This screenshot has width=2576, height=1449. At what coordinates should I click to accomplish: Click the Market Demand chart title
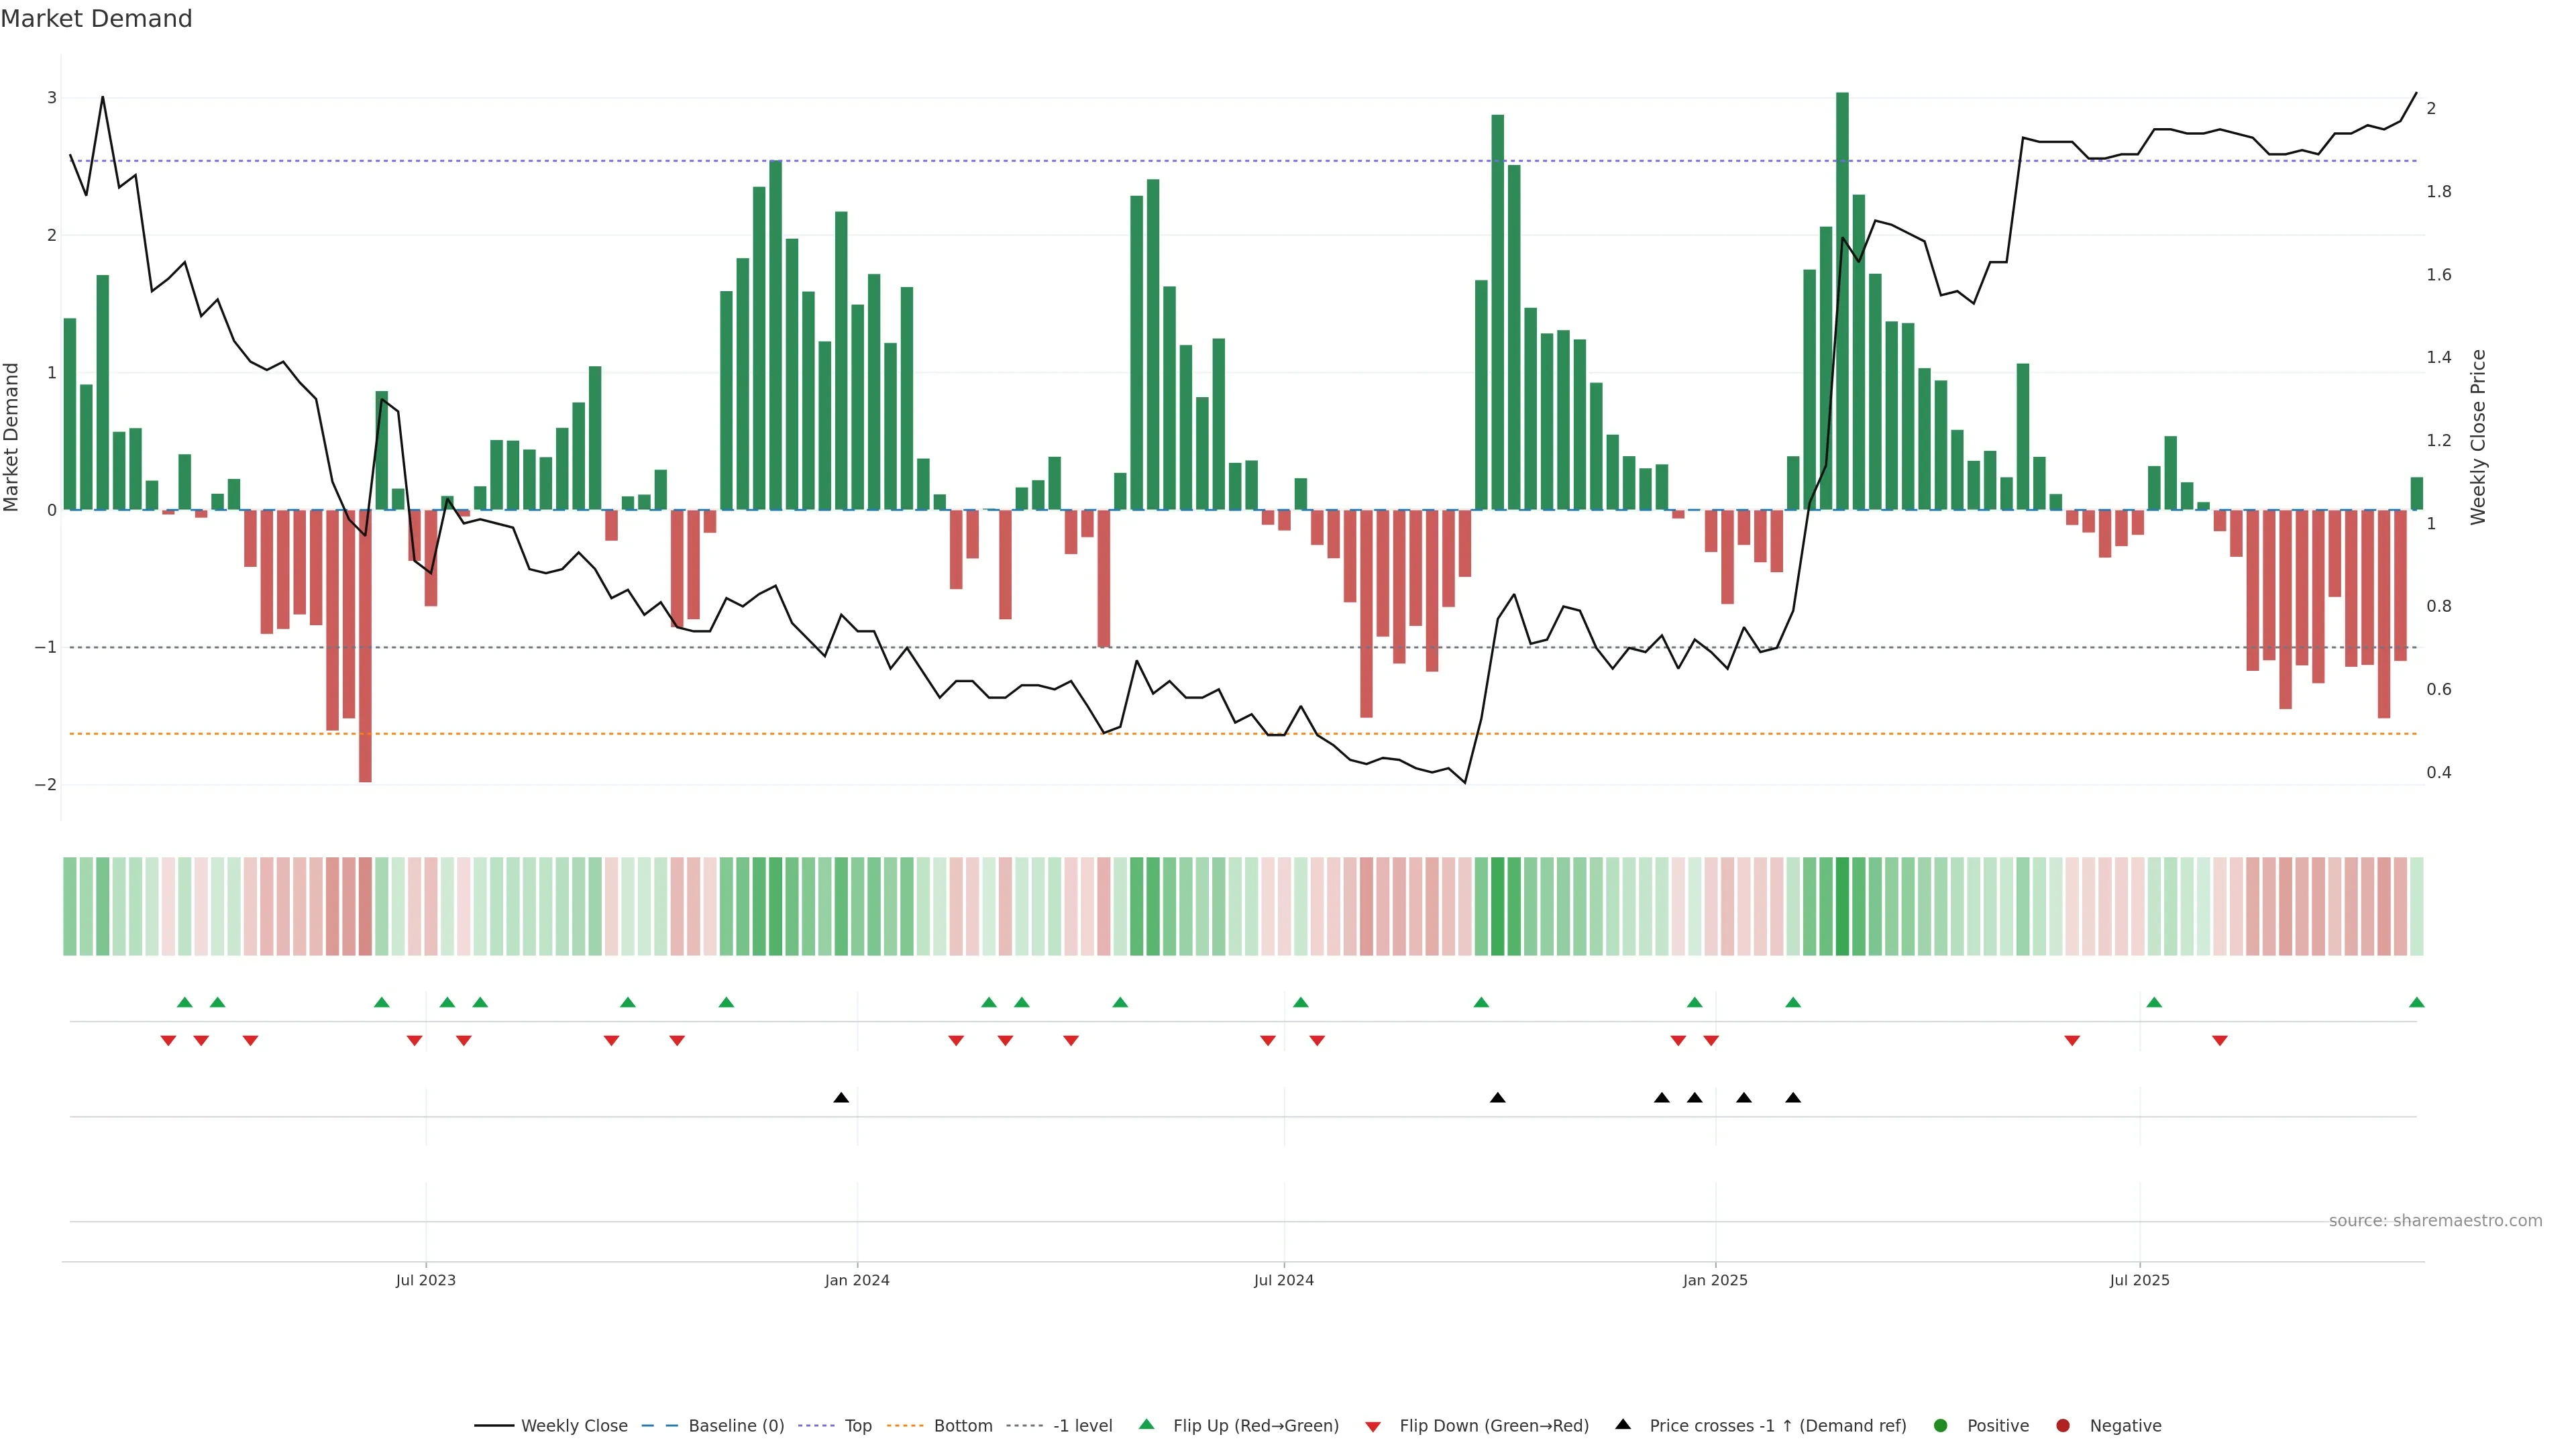click(x=96, y=19)
